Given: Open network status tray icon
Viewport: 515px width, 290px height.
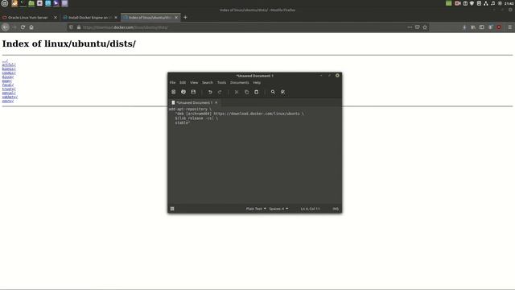Looking at the screenshot, I should click(486, 3).
